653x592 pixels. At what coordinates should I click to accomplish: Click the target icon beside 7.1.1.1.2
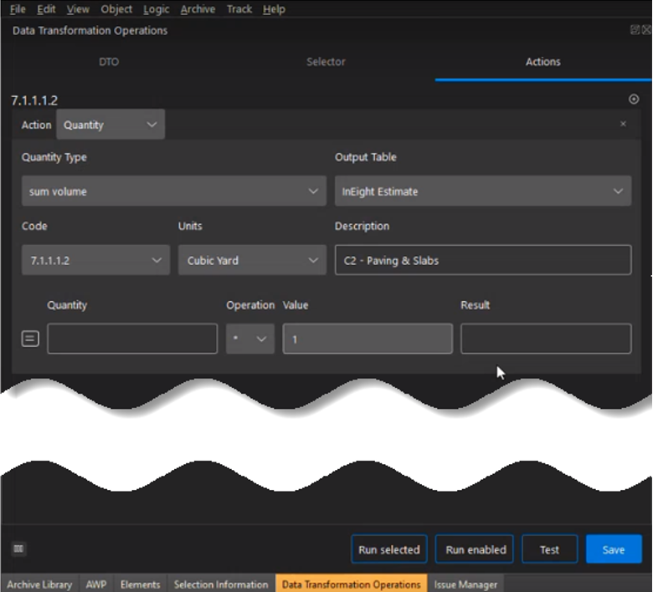pyautogui.click(x=634, y=99)
